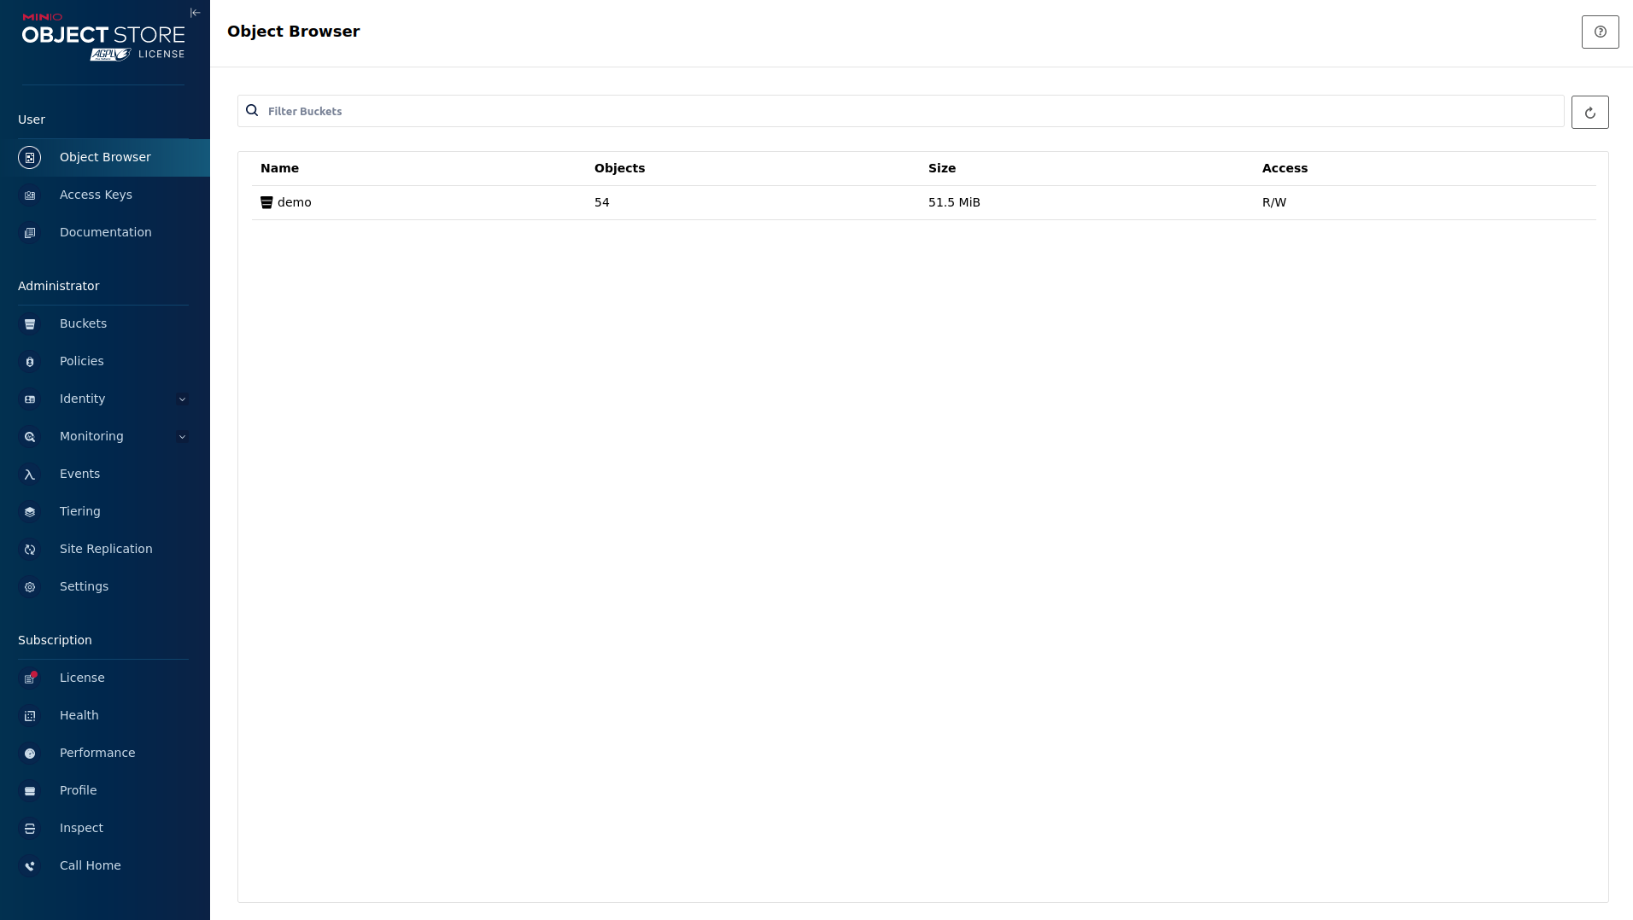The width and height of the screenshot is (1633, 920).
Task: Expand the Identity submenu
Action: click(x=182, y=399)
